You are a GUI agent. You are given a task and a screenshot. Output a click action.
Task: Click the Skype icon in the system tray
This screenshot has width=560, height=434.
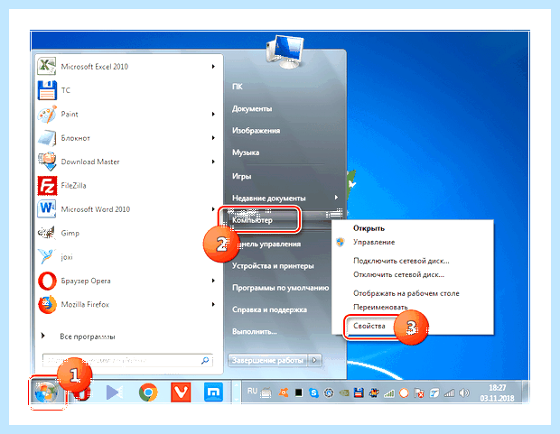[313, 393]
